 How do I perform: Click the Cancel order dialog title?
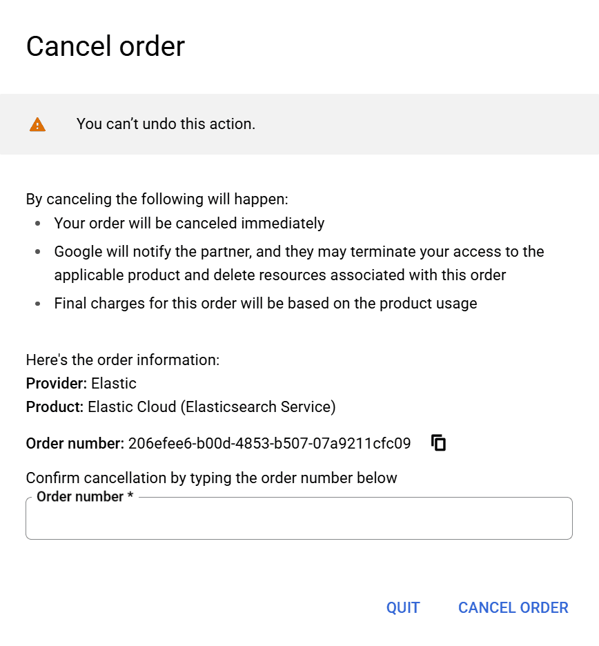click(105, 46)
